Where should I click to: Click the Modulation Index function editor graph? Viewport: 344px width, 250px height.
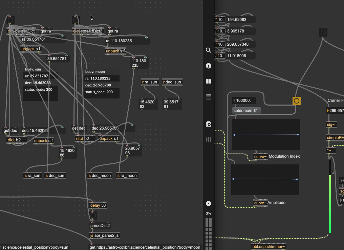pos(266,135)
